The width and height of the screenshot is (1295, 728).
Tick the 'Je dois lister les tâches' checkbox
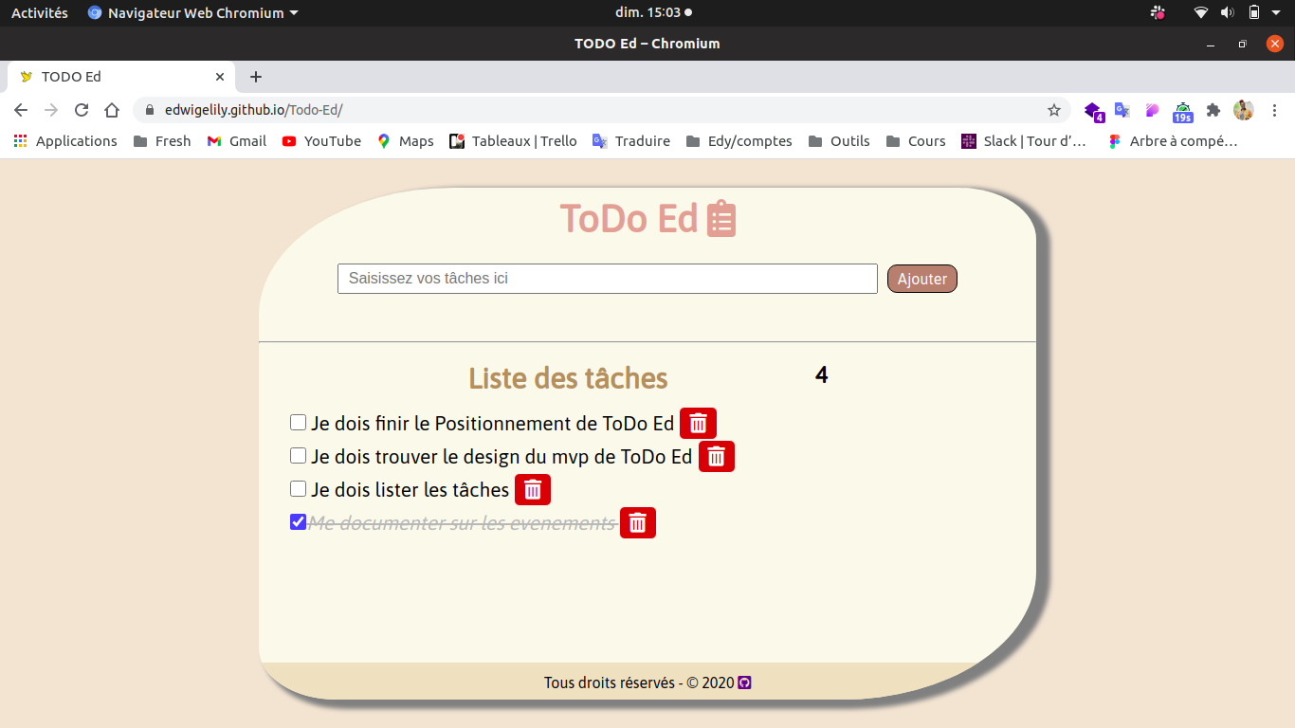pyautogui.click(x=298, y=488)
